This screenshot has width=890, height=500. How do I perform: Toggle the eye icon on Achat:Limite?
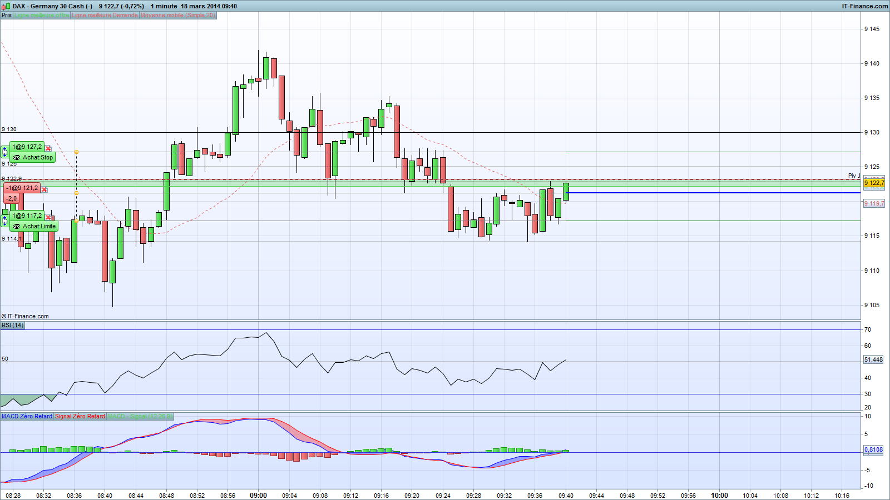tap(17, 227)
